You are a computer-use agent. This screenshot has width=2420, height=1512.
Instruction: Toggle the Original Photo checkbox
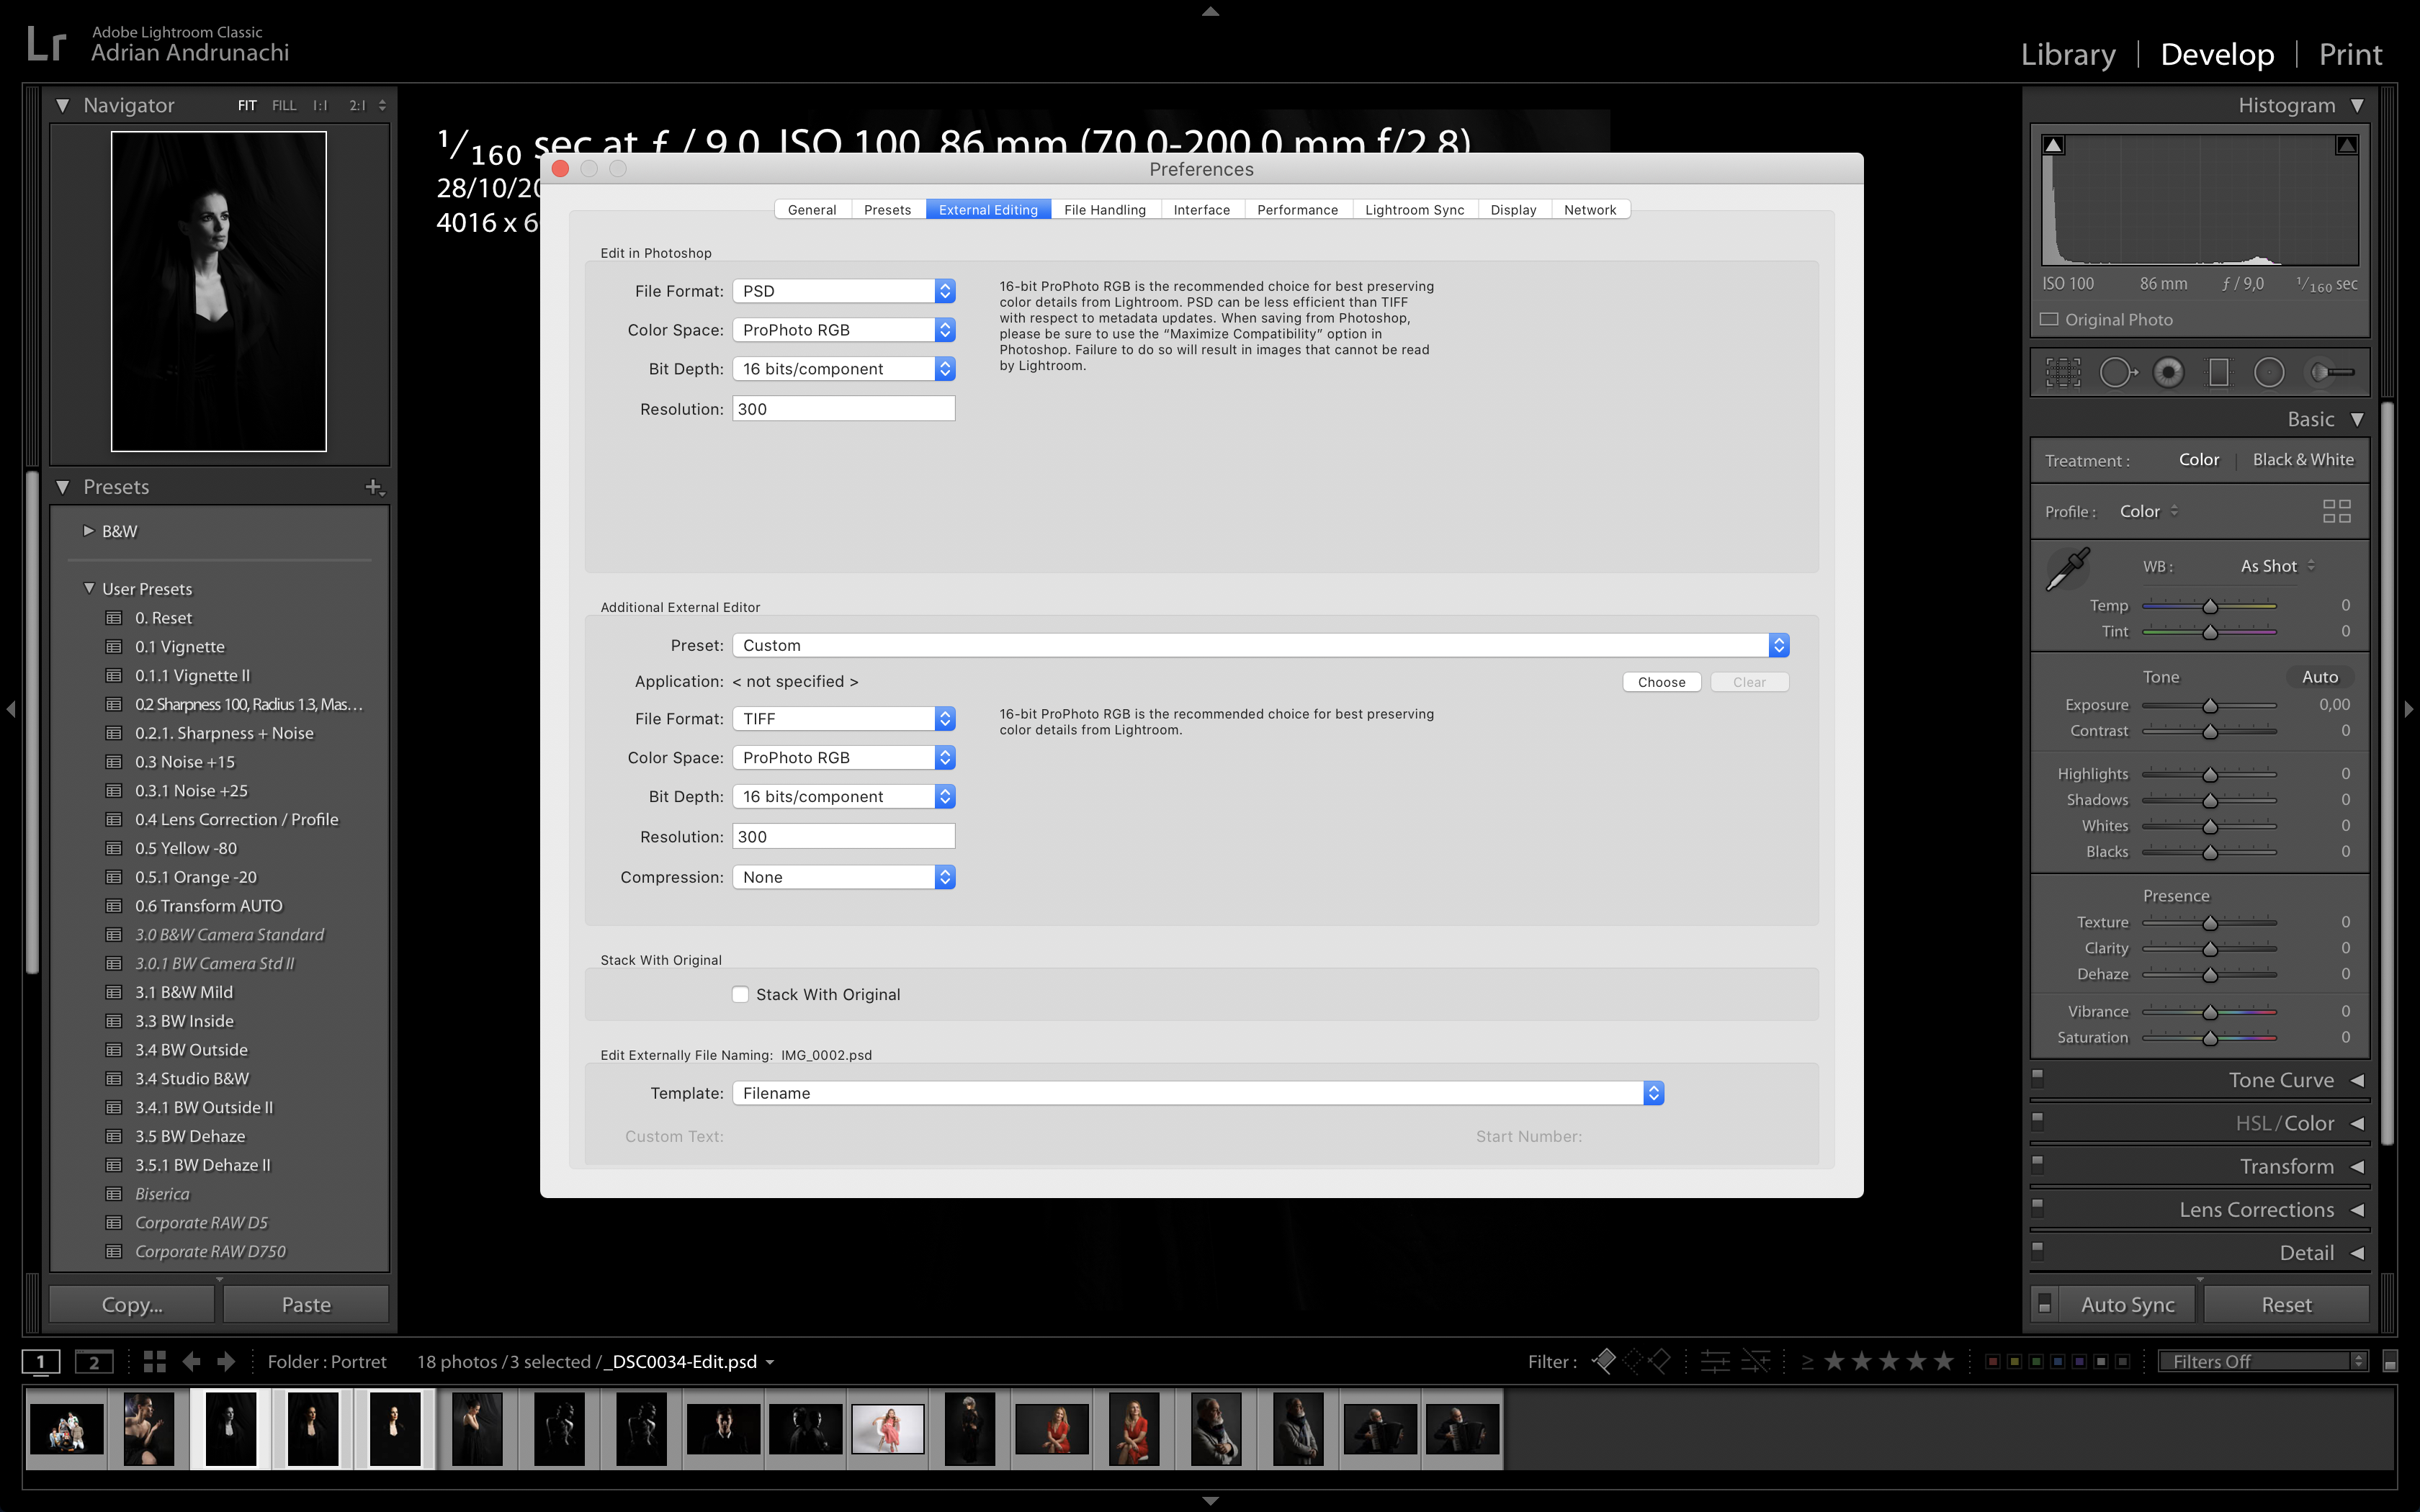click(2049, 319)
